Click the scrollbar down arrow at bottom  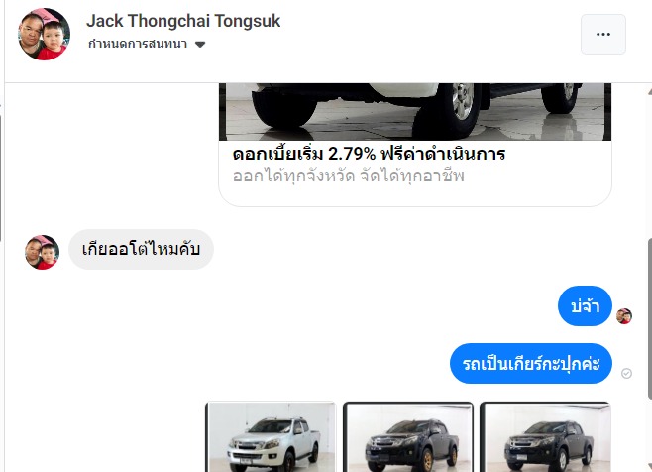pyautogui.click(x=649, y=466)
